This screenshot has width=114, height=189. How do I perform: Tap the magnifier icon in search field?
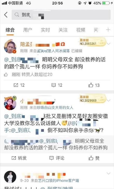click(x=17, y=15)
